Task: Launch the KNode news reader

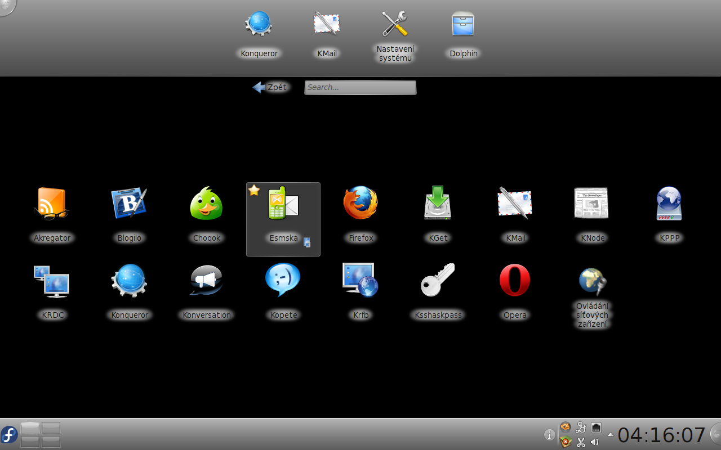Action: point(591,203)
